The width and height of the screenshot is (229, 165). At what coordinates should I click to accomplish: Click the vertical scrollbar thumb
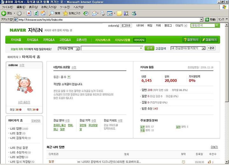[x=226, y=64]
